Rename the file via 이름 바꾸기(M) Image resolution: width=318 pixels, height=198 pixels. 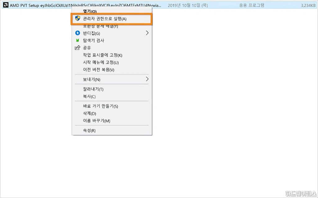tap(97, 121)
